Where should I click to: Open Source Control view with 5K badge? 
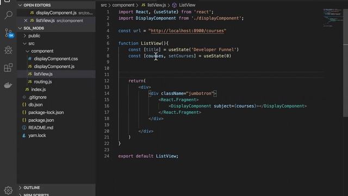click(9, 33)
